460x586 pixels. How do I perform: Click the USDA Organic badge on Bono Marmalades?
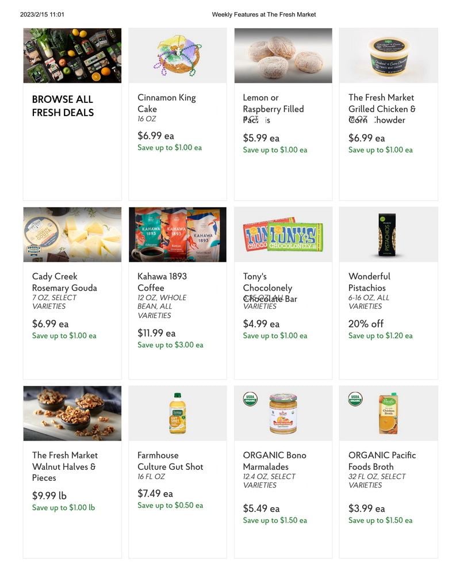point(250,399)
